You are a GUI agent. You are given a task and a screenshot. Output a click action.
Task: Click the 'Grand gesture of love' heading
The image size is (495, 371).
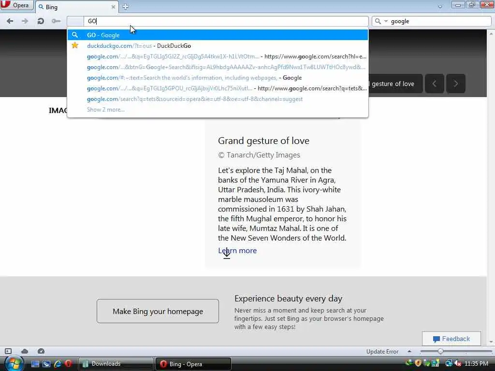pos(263,141)
